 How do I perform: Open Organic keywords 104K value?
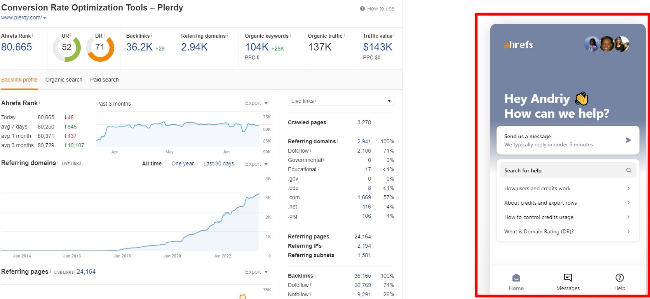[x=256, y=47]
